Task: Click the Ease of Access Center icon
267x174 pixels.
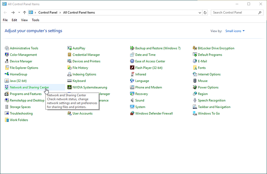Action: point(132,61)
